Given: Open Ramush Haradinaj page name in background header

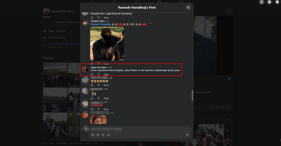Looking at the screenshot, I should pyautogui.click(x=63, y=11).
